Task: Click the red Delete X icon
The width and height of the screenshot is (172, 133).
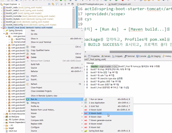Action: click(x=28, y=57)
